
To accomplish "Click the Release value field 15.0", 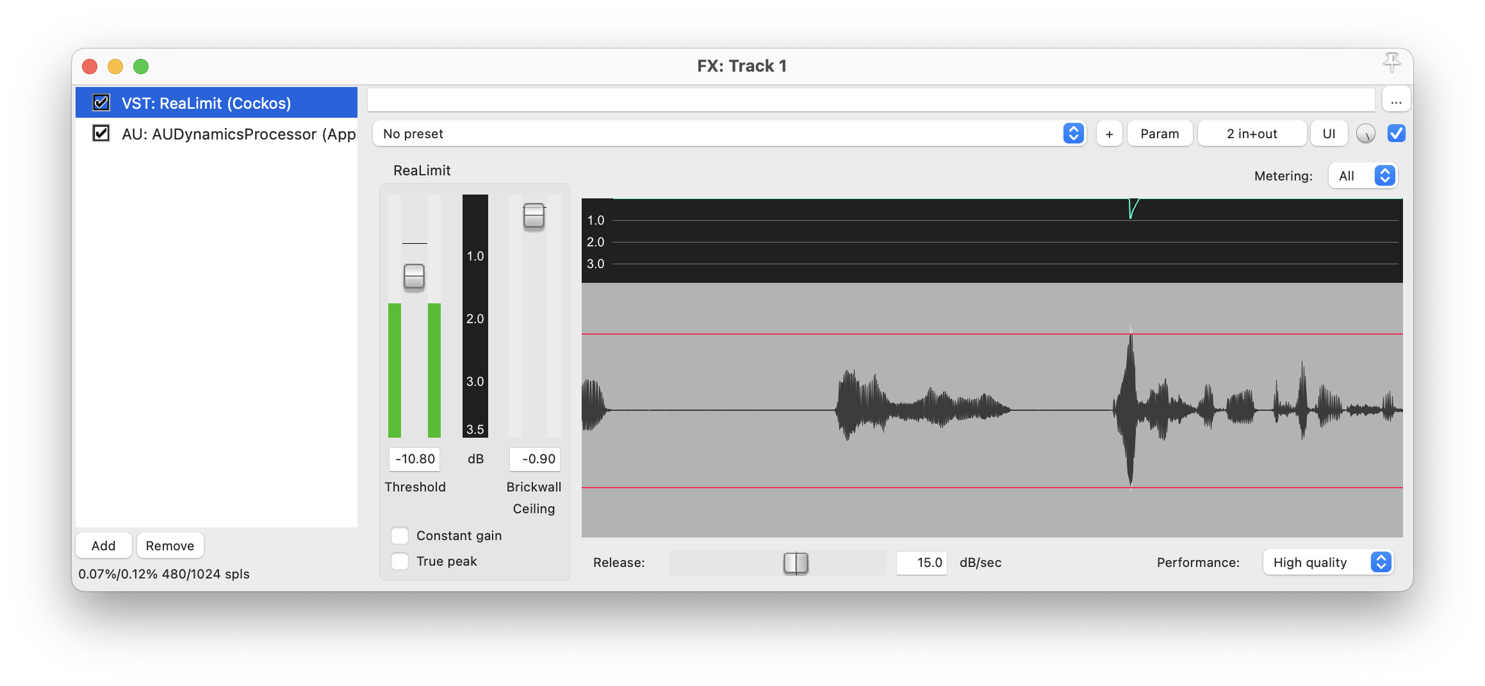I will pyautogui.click(x=921, y=562).
